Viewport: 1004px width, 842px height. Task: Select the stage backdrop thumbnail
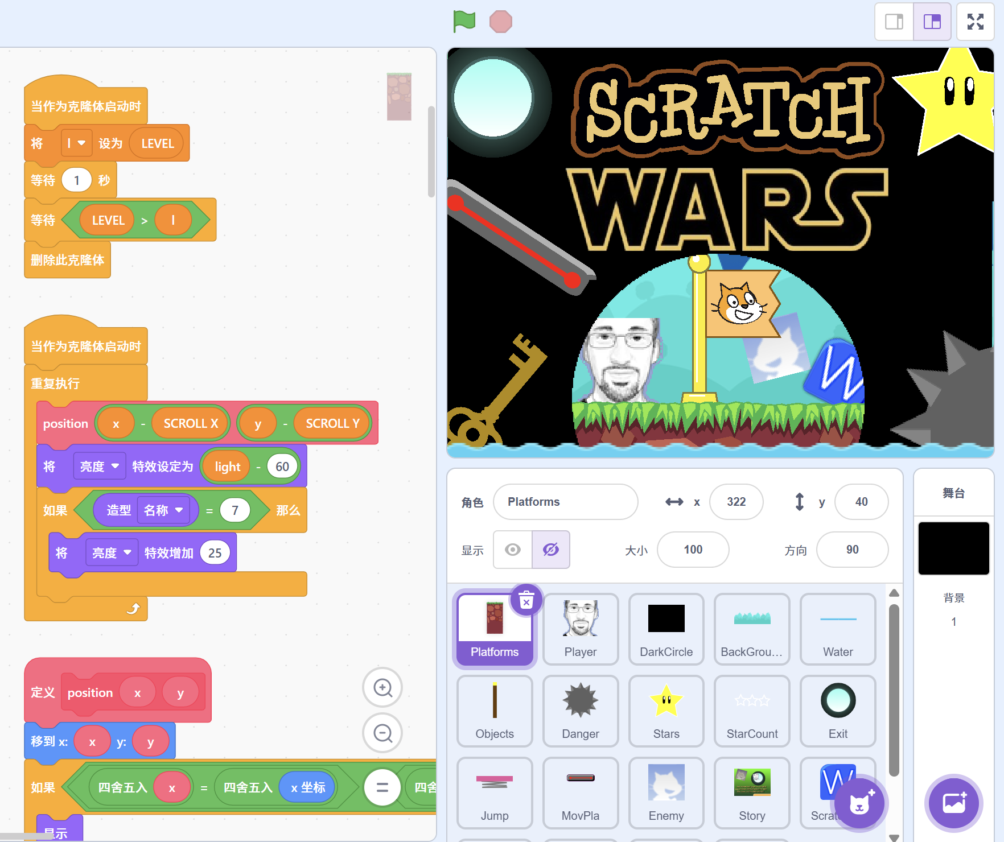coord(954,548)
